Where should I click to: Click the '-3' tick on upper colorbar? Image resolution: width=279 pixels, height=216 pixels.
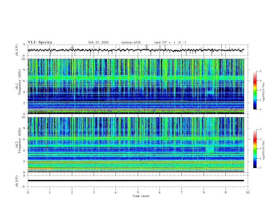click(x=260, y=71)
